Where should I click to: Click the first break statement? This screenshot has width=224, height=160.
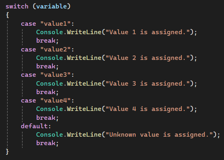click(x=47, y=41)
